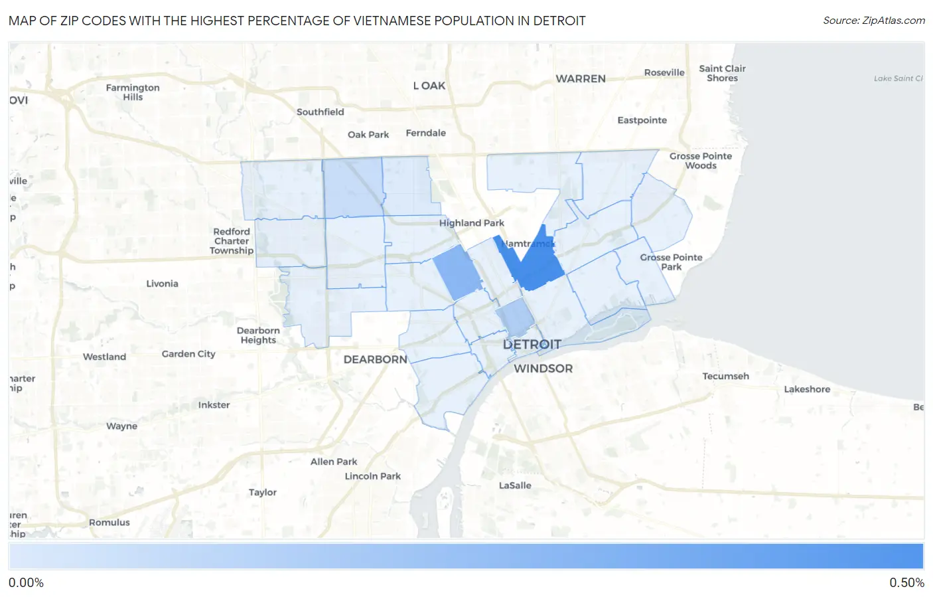Image resolution: width=933 pixels, height=597 pixels.
Task: Click the 'Lake Saint Cl' water label
Action: pos(898,78)
